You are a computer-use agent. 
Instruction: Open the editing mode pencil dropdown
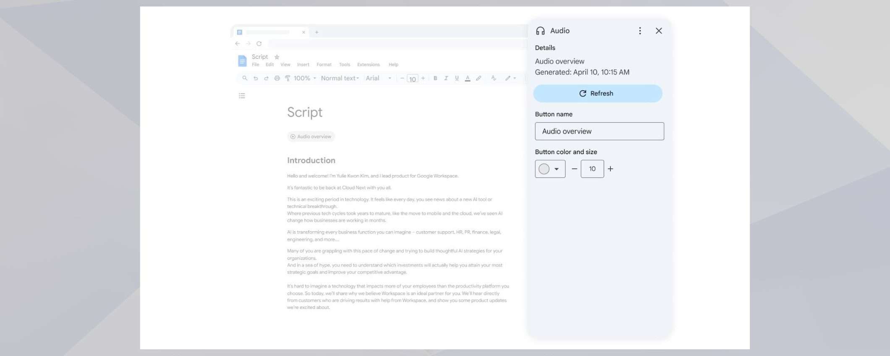coord(510,78)
